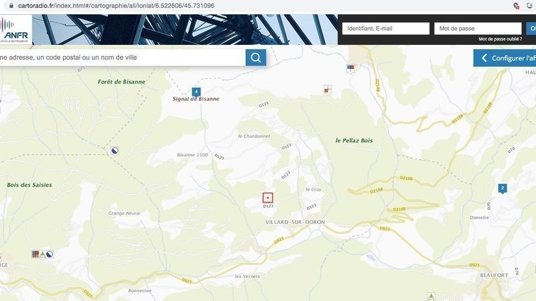The width and height of the screenshot is (536, 301).
Task: Click the Identifiant, E-mail field
Action: pyautogui.click(x=385, y=29)
